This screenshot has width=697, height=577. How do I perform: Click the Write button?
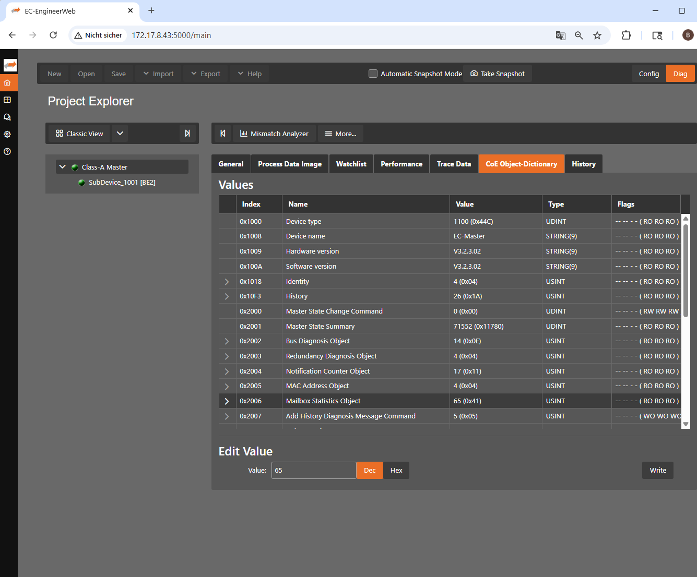(657, 470)
